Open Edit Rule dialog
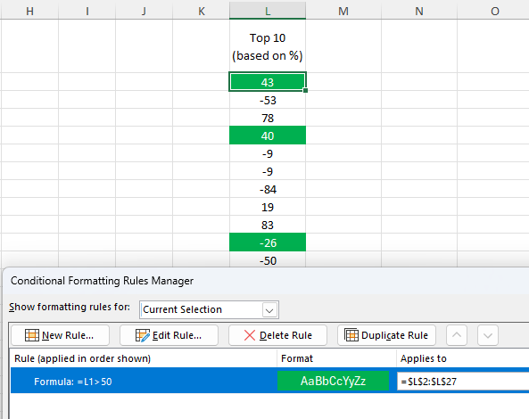The width and height of the screenshot is (529, 419). [x=169, y=335]
